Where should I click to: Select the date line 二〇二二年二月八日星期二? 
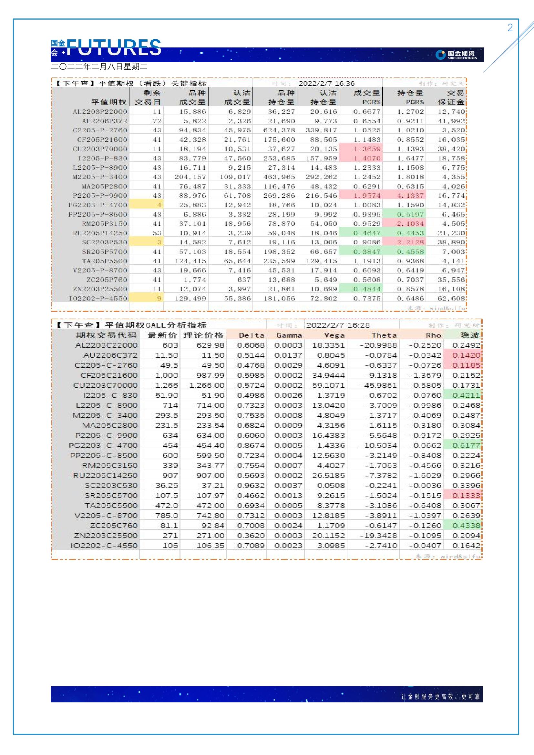(99, 66)
